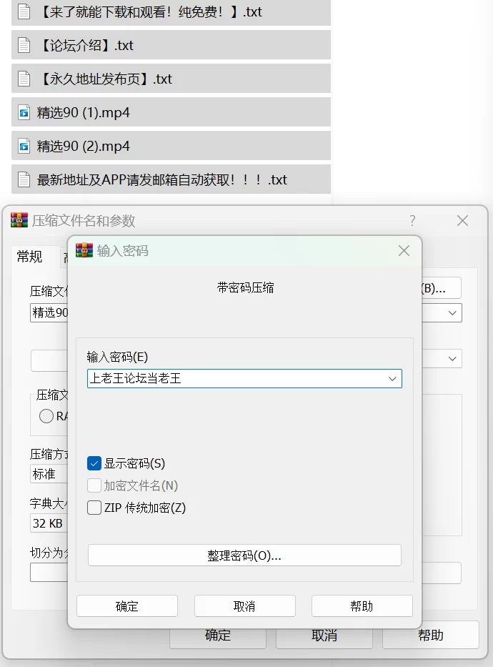Click the 【永久地址发布页】.txt document icon
Screen dimensions: 493x667
(x=24, y=79)
